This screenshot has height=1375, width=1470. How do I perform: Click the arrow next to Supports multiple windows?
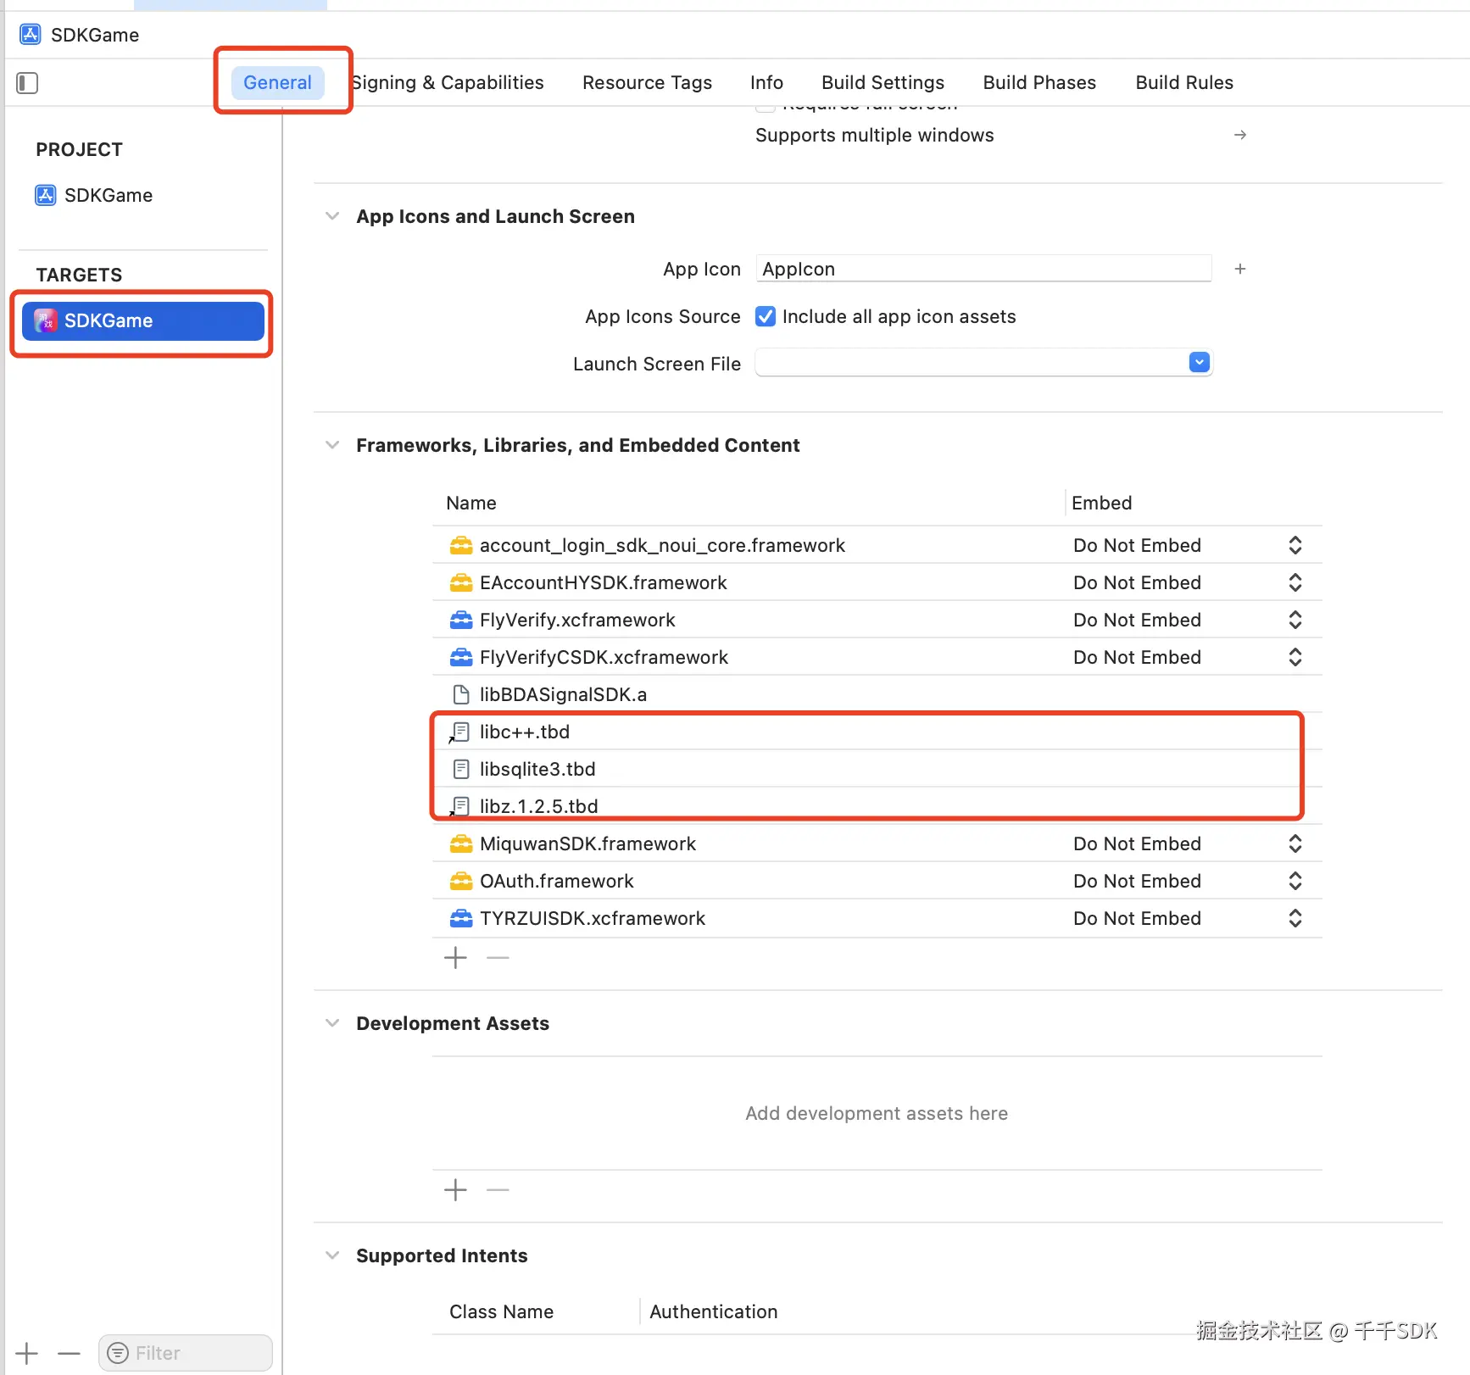tap(1240, 135)
